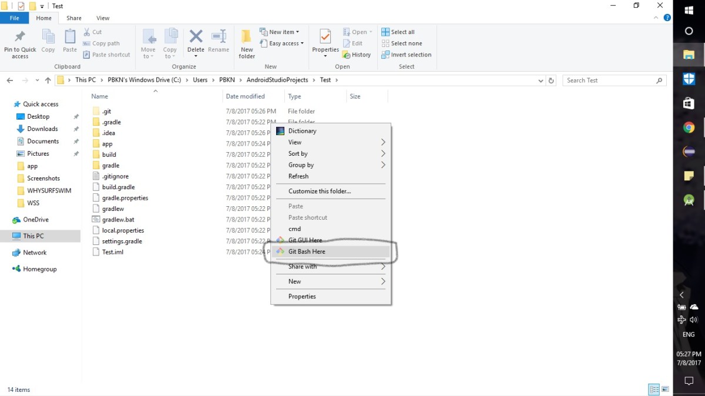Click the Rename icon in the ribbon
This screenshot has height=396, width=705.
219,41
